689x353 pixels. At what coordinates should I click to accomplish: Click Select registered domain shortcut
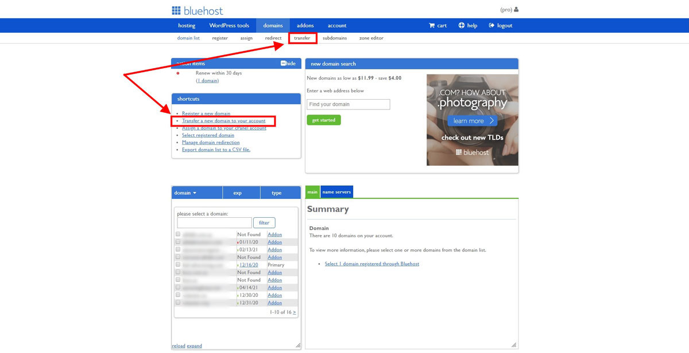[208, 135]
